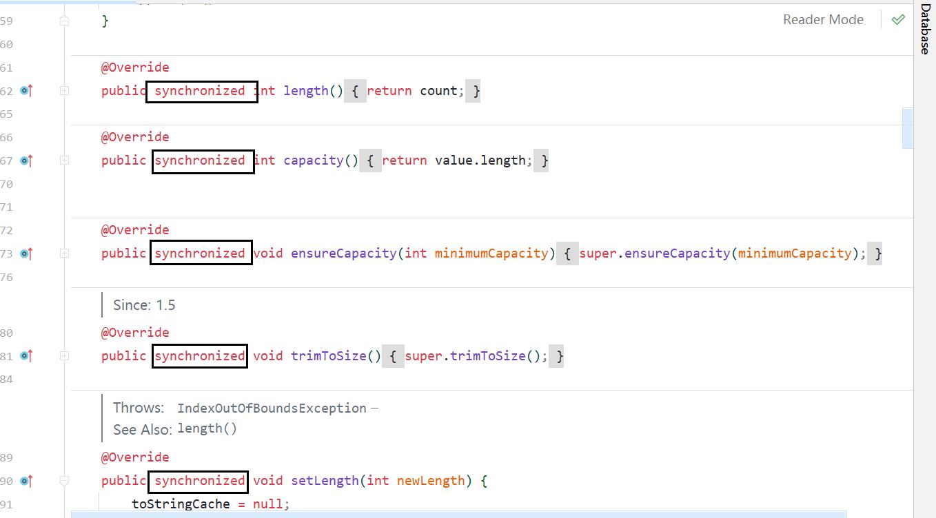Click IndexOutOfBoundsException in the Throws doc

coord(272,408)
